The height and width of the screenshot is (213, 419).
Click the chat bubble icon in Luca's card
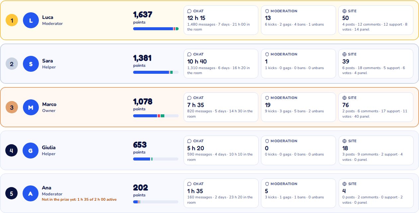click(x=189, y=11)
